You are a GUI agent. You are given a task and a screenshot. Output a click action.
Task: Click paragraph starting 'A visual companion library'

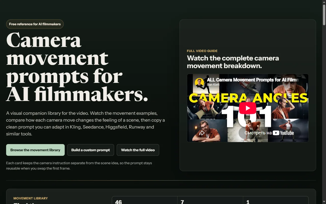tap(86, 123)
